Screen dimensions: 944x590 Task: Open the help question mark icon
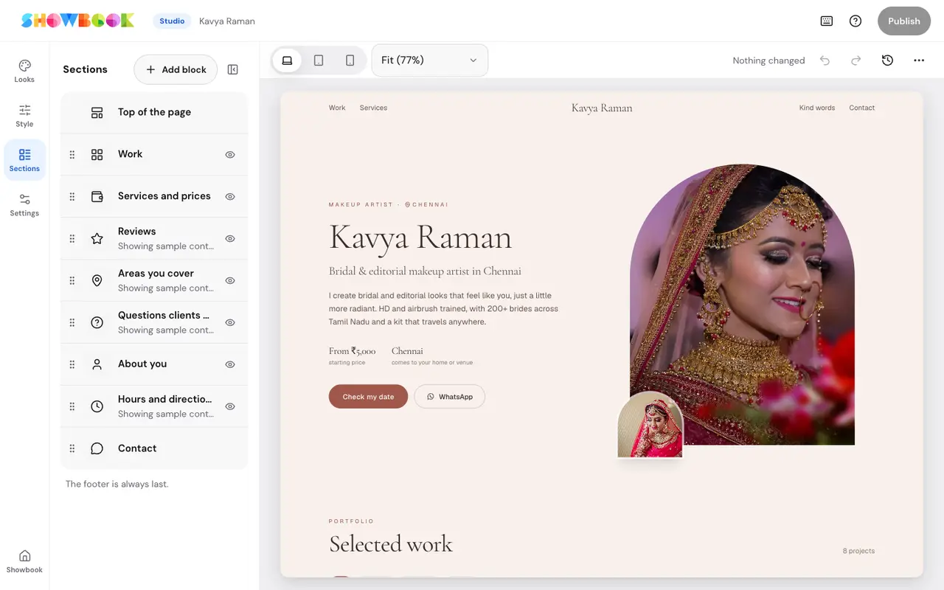click(855, 21)
